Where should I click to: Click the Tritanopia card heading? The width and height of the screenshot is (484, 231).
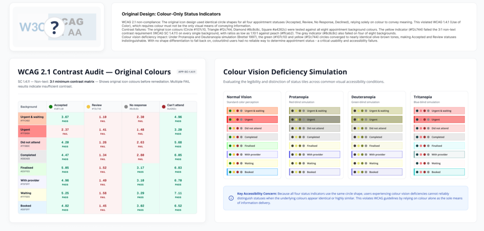423,97
